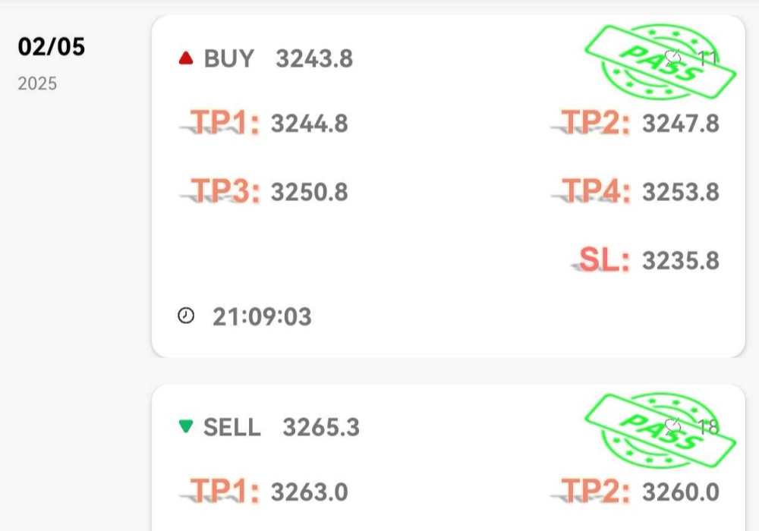The width and height of the screenshot is (759, 531).
Task: Click stop loss value 3235.8
Action: [x=681, y=261]
